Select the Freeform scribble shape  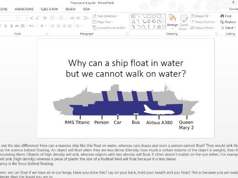coord(133,27)
